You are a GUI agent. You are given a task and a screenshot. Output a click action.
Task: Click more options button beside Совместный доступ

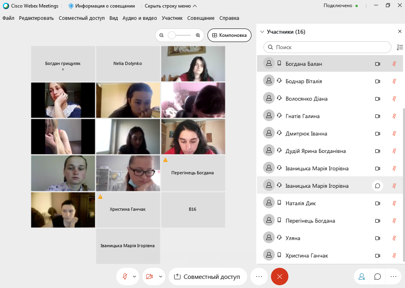[x=259, y=277]
